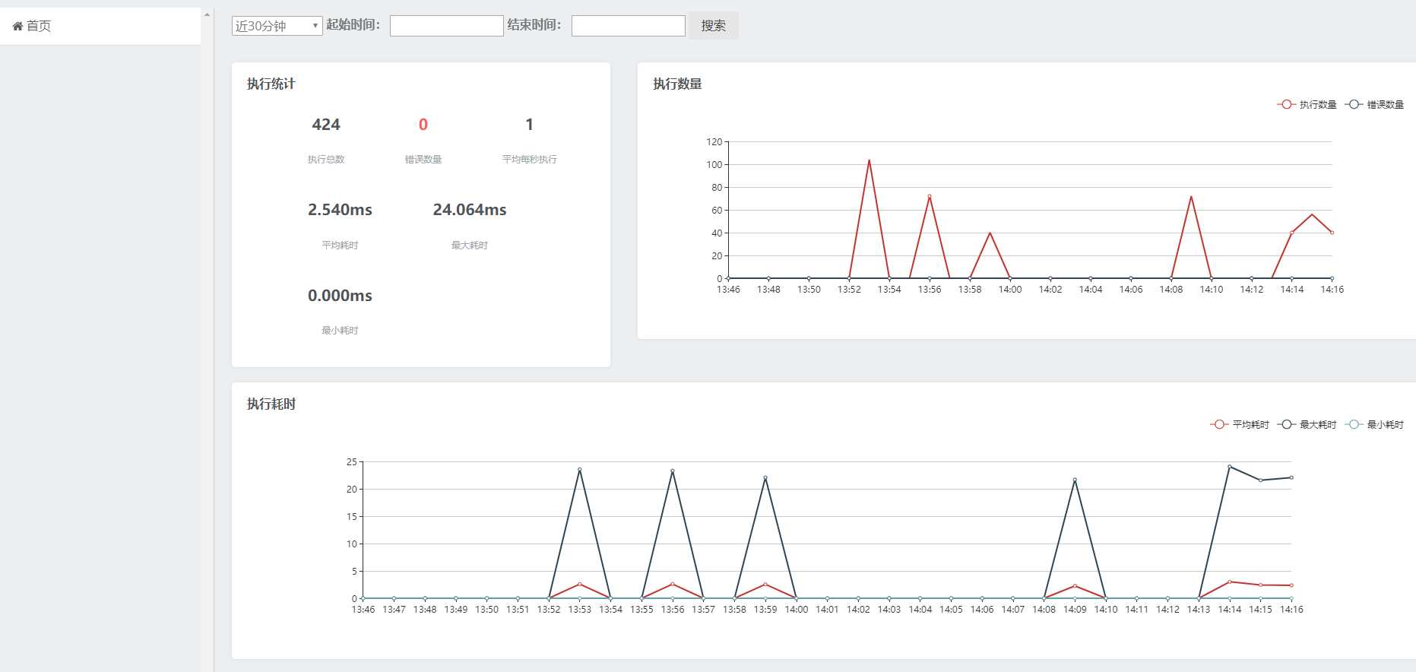1416x672 pixels.
Task: Click the 13:59 max duration peak point
Action: point(765,478)
